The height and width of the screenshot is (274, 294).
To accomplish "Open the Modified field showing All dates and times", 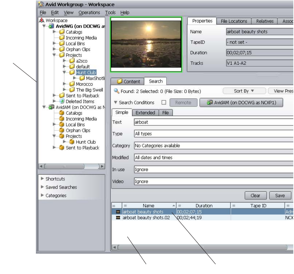I will point(214,158).
